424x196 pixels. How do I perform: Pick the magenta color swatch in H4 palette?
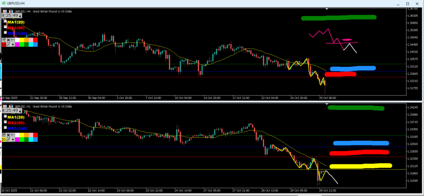pos(17,44)
